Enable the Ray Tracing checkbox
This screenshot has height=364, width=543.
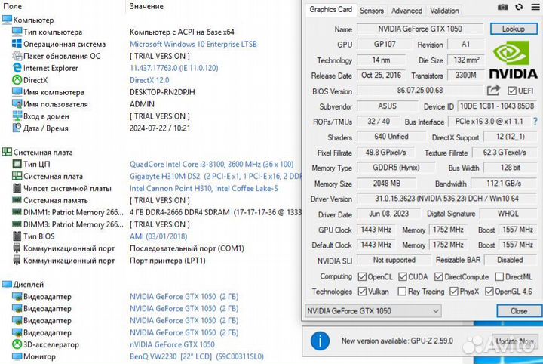tap(402, 292)
